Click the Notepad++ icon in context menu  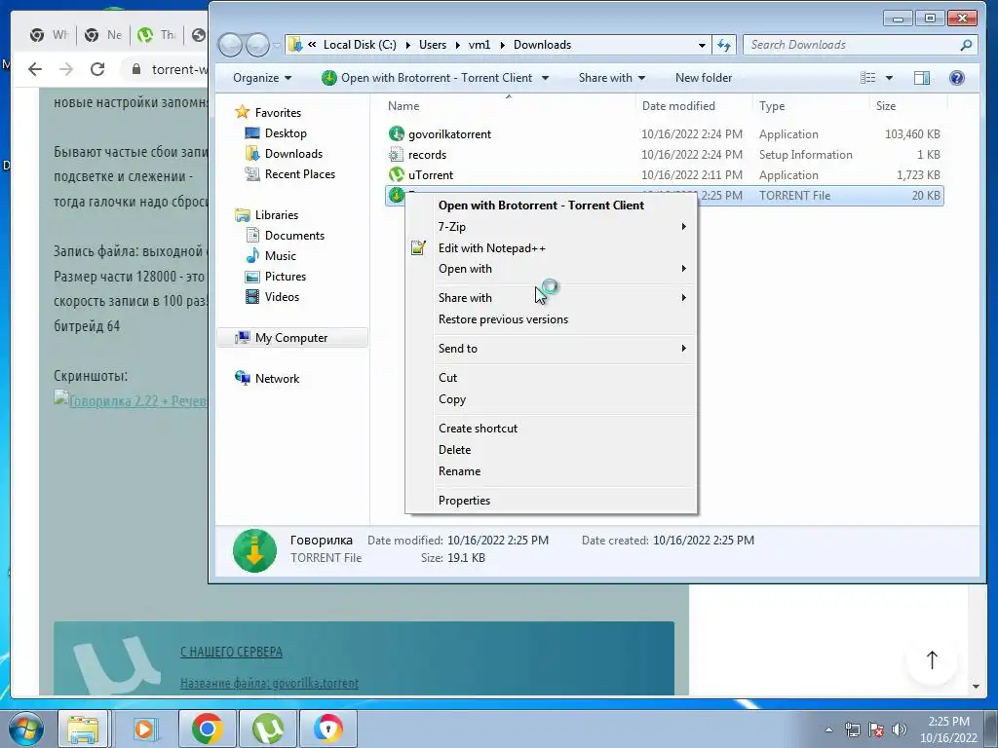[x=418, y=248]
